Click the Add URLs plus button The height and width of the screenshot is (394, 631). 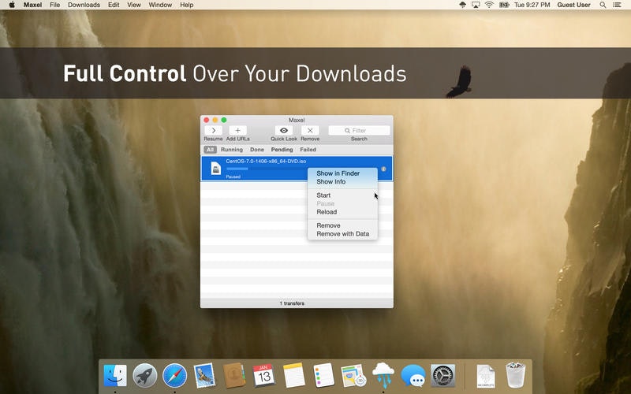(x=238, y=131)
